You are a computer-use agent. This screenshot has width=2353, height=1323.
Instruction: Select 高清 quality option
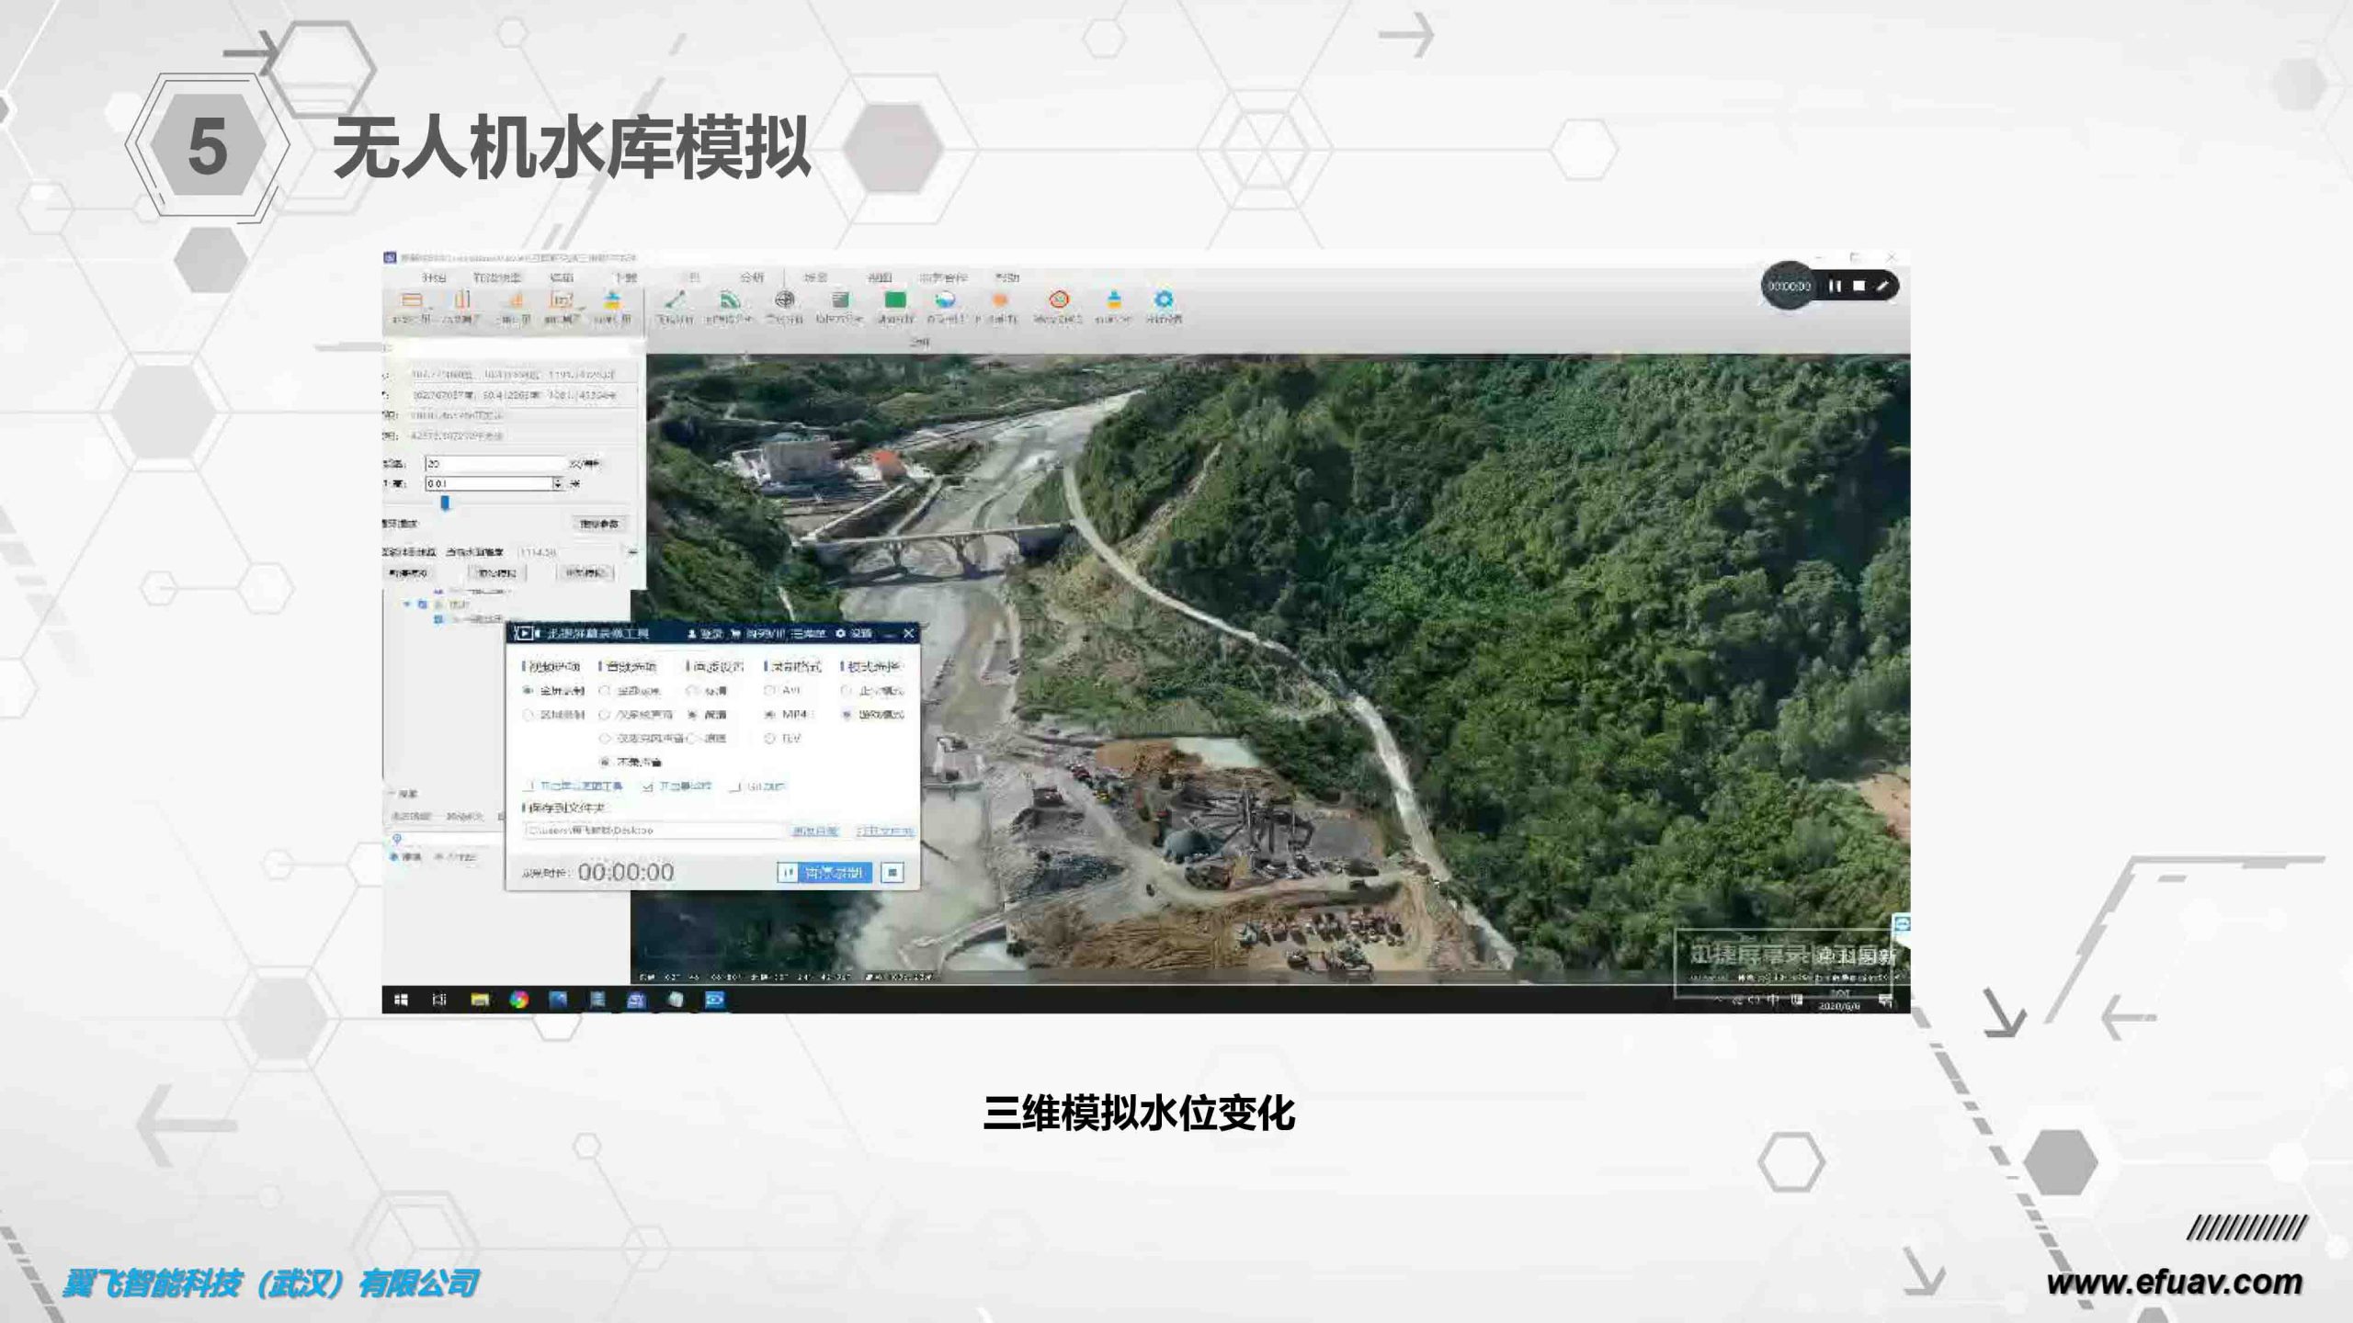708,715
